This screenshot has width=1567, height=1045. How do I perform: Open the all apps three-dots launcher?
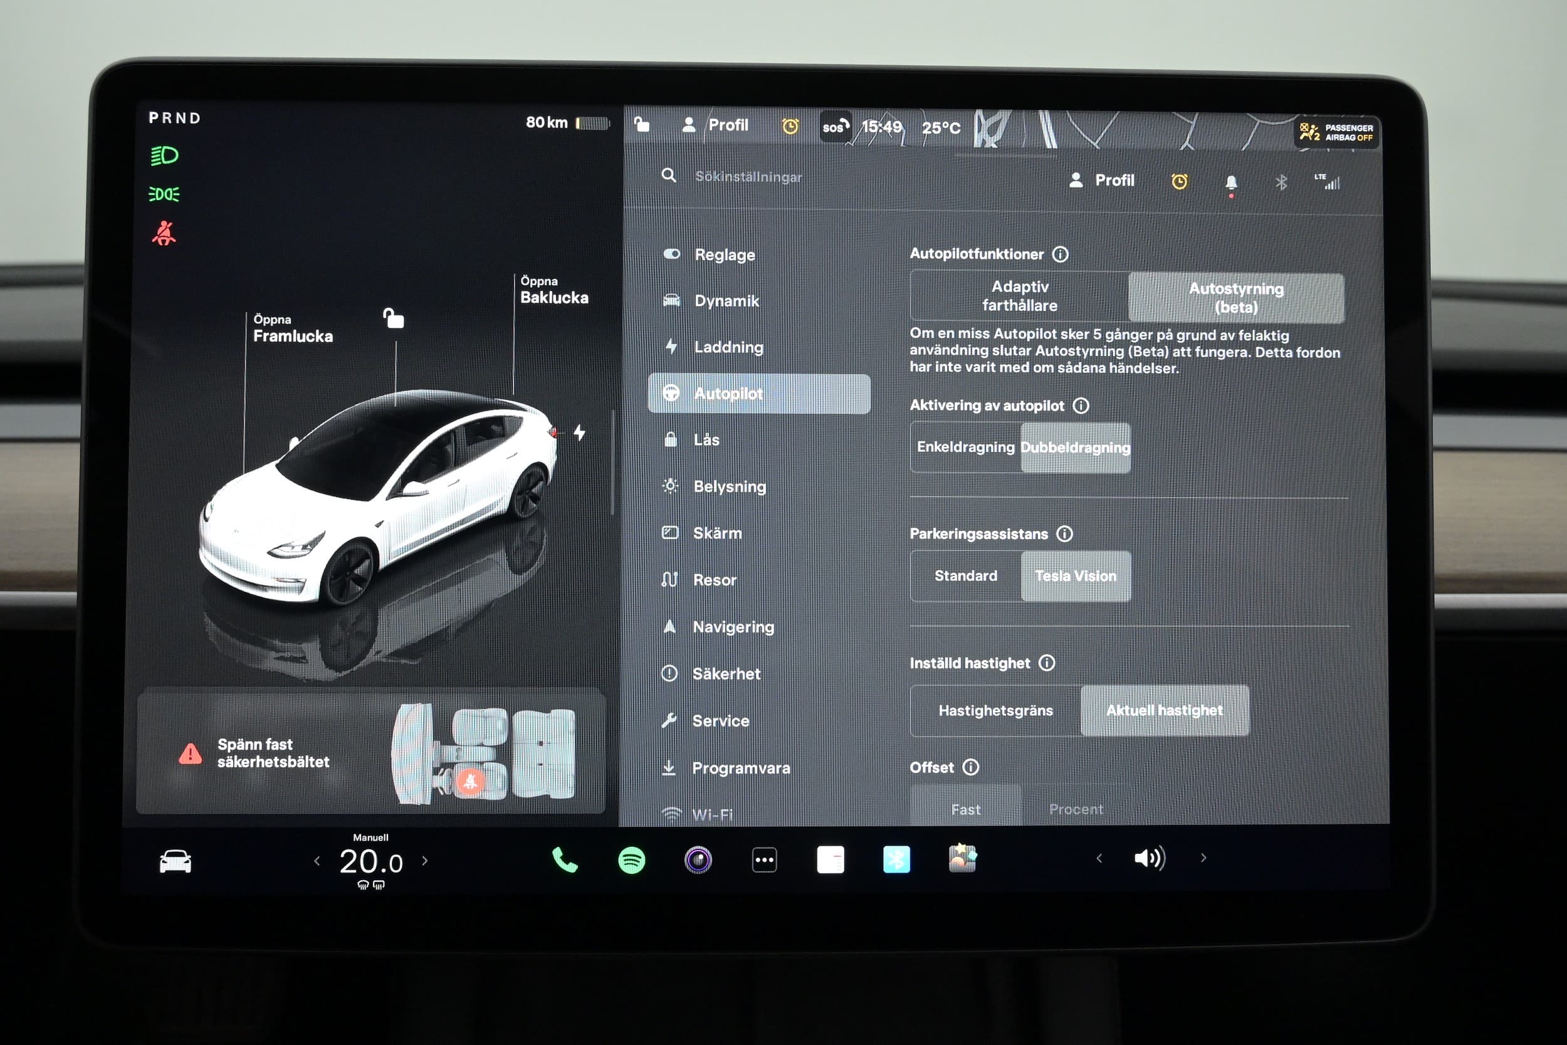point(764,859)
